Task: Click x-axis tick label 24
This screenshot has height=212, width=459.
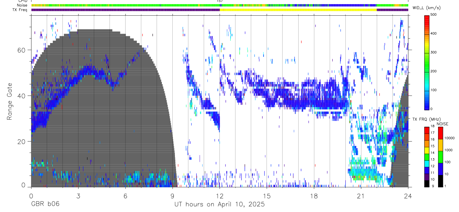Action: 408,196
